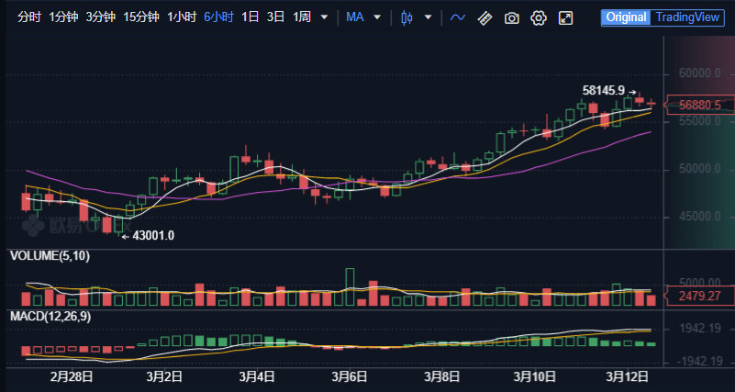Screen dimensions: 735x392
Task: Switch to 1小时 interval
Action: point(182,17)
